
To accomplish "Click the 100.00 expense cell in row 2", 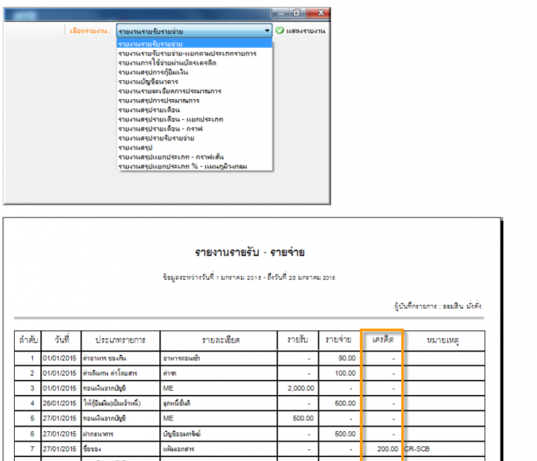I will point(339,373).
